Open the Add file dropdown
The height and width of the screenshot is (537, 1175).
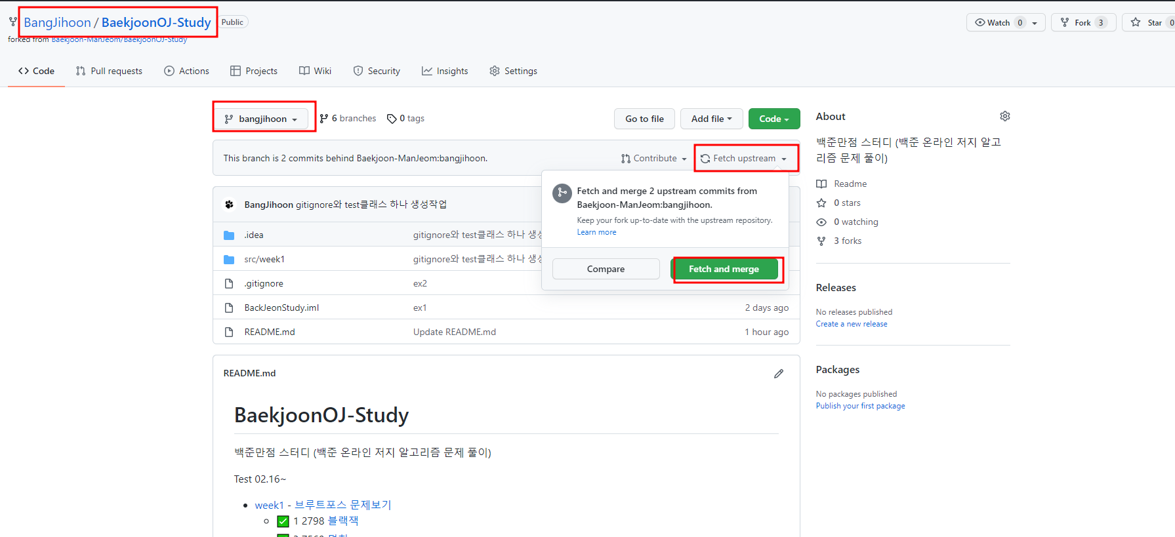(711, 119)
